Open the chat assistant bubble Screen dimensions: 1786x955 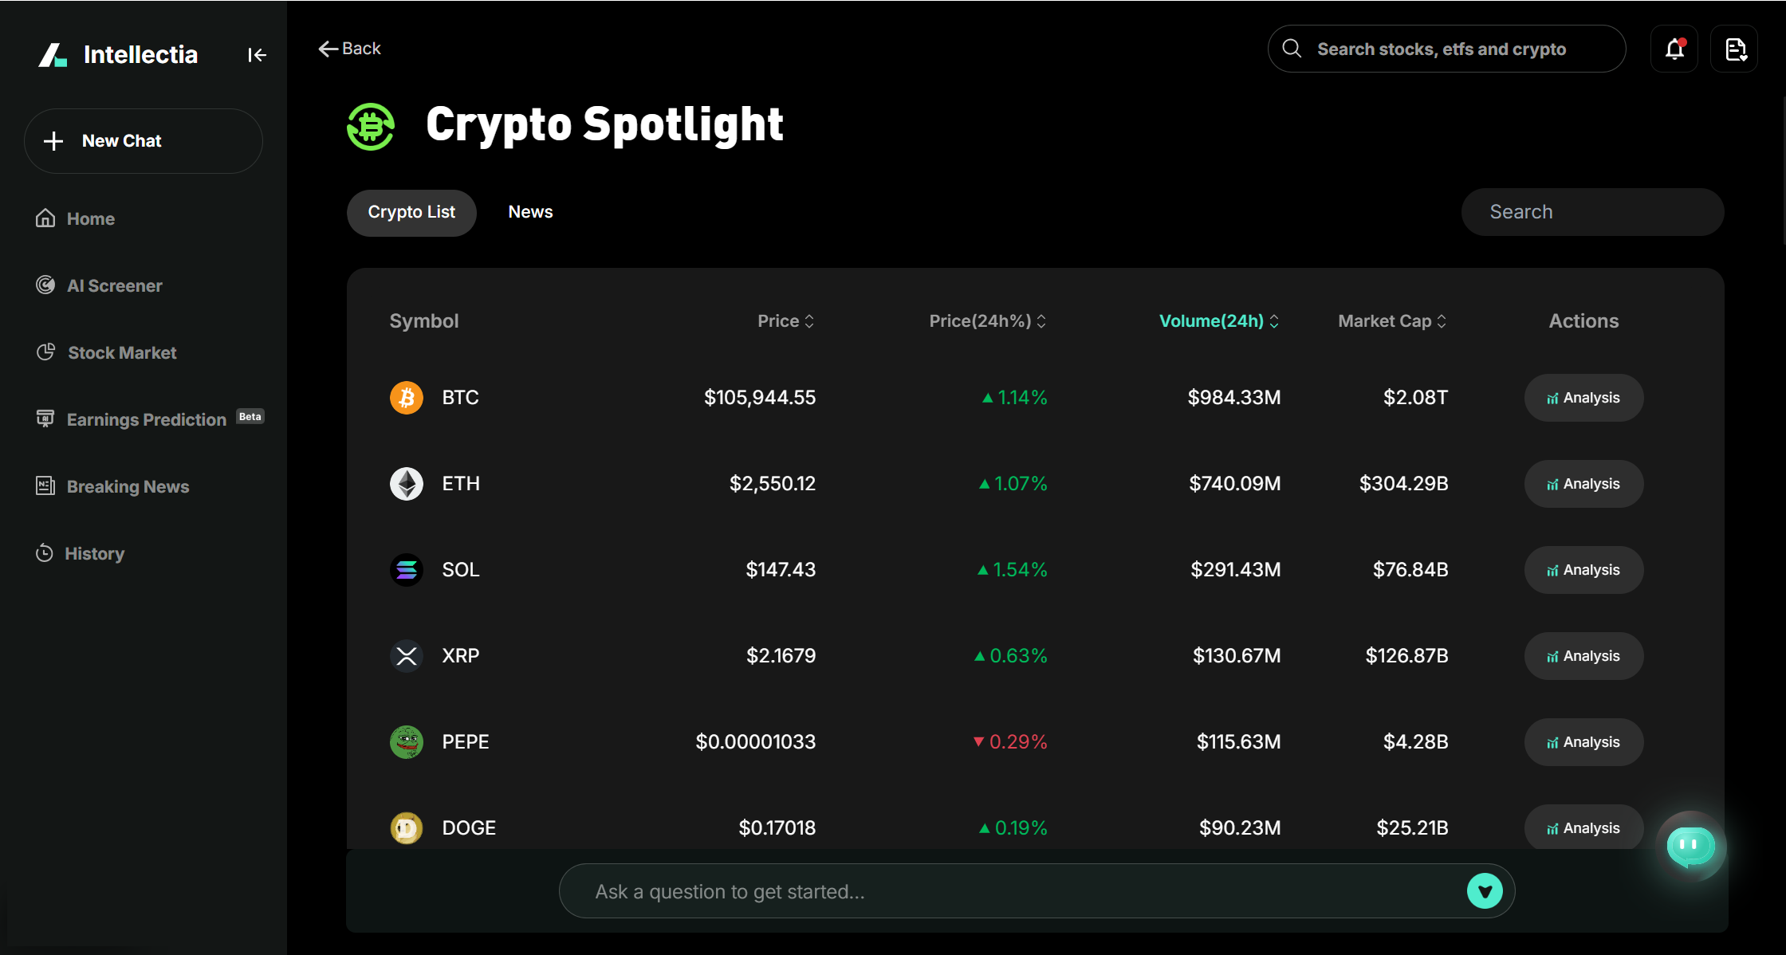tap(1690, 847)
